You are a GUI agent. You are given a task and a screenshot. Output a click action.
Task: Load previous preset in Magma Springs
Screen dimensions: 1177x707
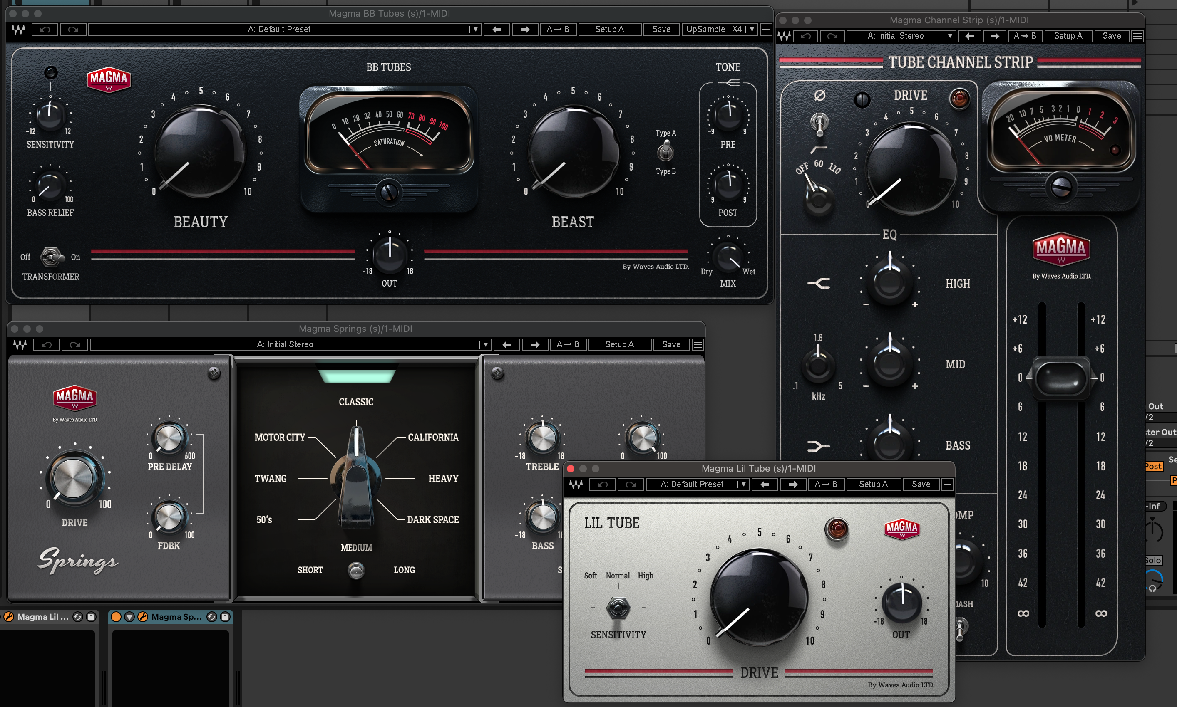(x=507, y=345)
